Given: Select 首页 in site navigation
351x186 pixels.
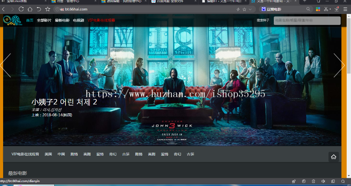Looking at the screenshot, I should 30,20.
